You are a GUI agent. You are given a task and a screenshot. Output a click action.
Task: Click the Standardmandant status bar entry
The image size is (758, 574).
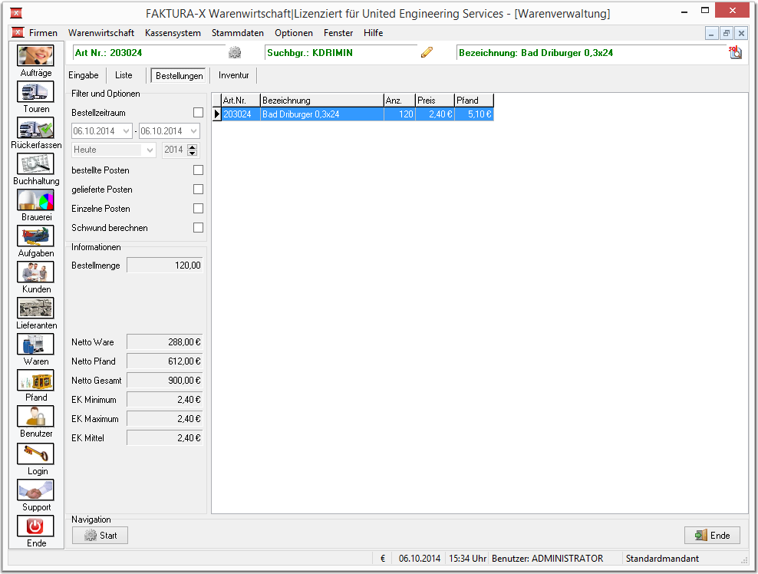click(x=662, y=559)
